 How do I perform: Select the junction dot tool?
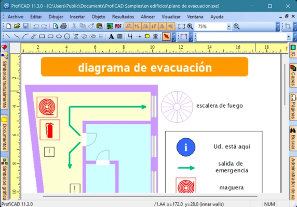(x=139, y=36)
